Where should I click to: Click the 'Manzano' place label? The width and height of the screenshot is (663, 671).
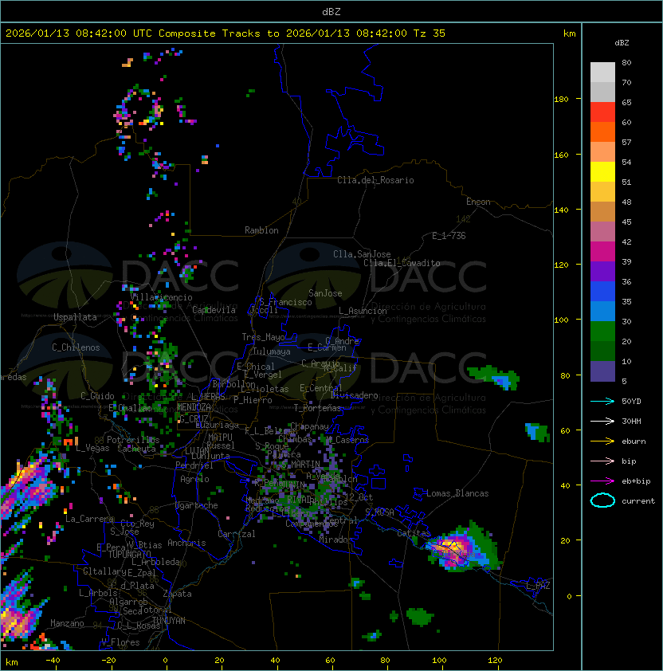click(x=67, y=623)
